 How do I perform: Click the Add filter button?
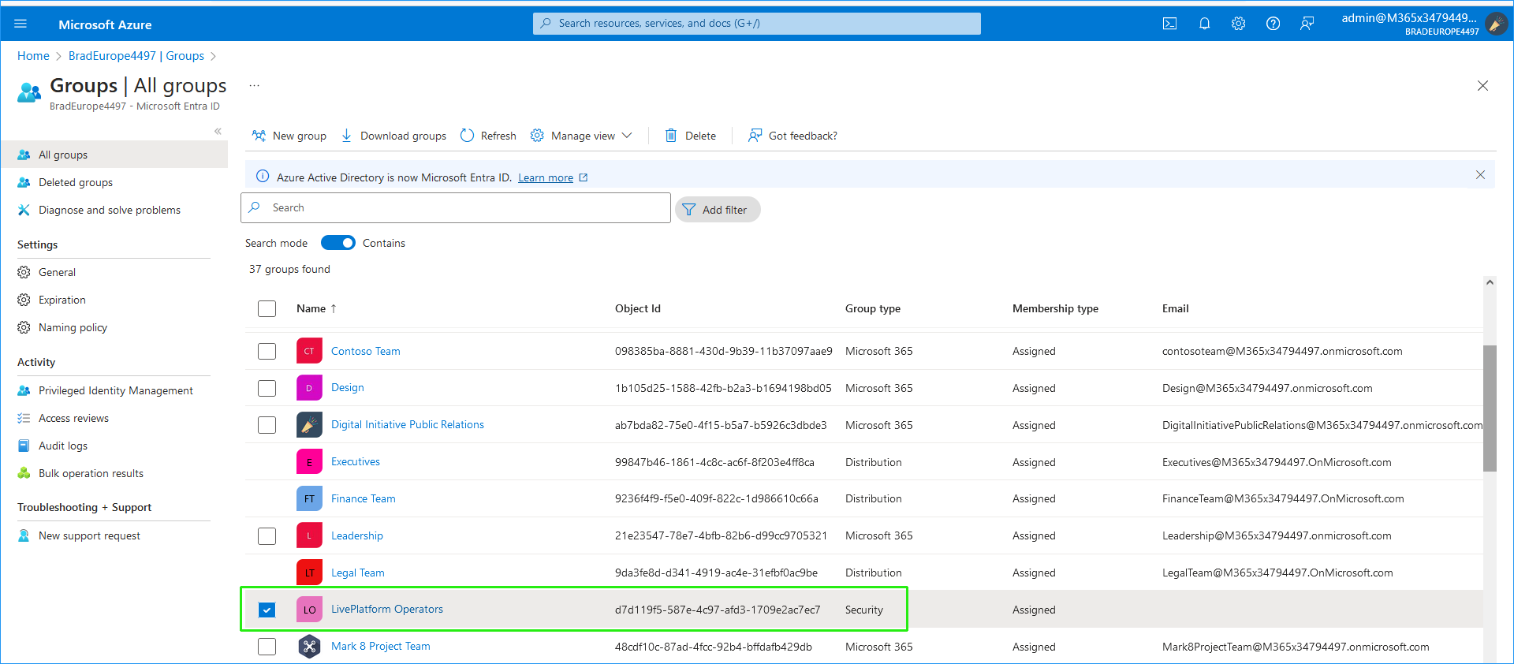pos(718,210)
